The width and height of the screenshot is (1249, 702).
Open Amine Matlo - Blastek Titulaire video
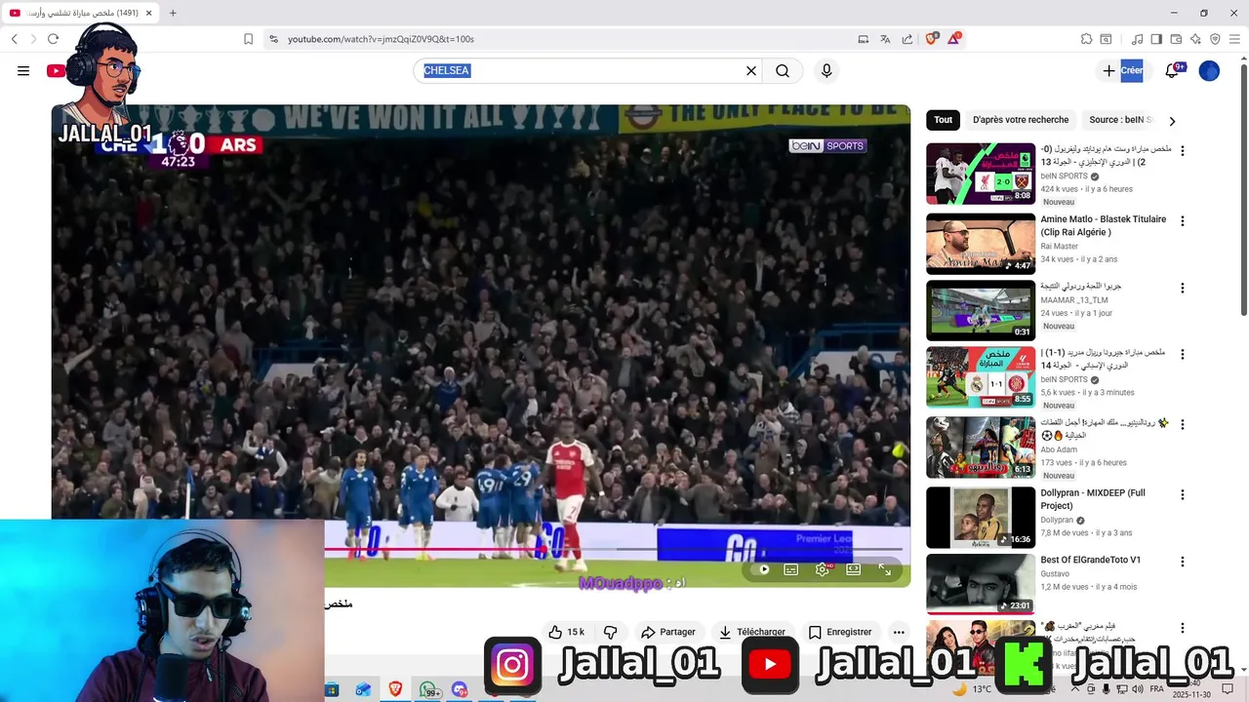click(1103, 225)
